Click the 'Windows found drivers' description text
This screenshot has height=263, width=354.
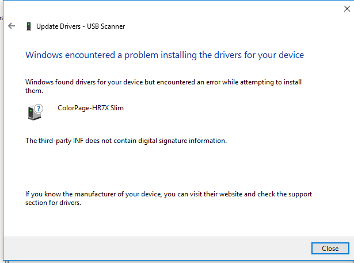click(163, 86)
